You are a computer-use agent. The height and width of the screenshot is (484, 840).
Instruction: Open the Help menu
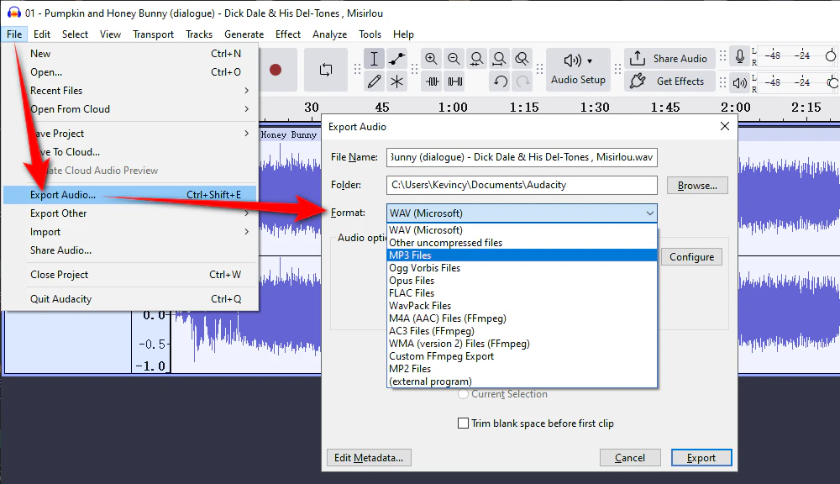click(x=403, y=34)
